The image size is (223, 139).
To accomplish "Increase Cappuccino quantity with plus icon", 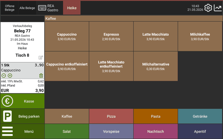I will (10, 75).
